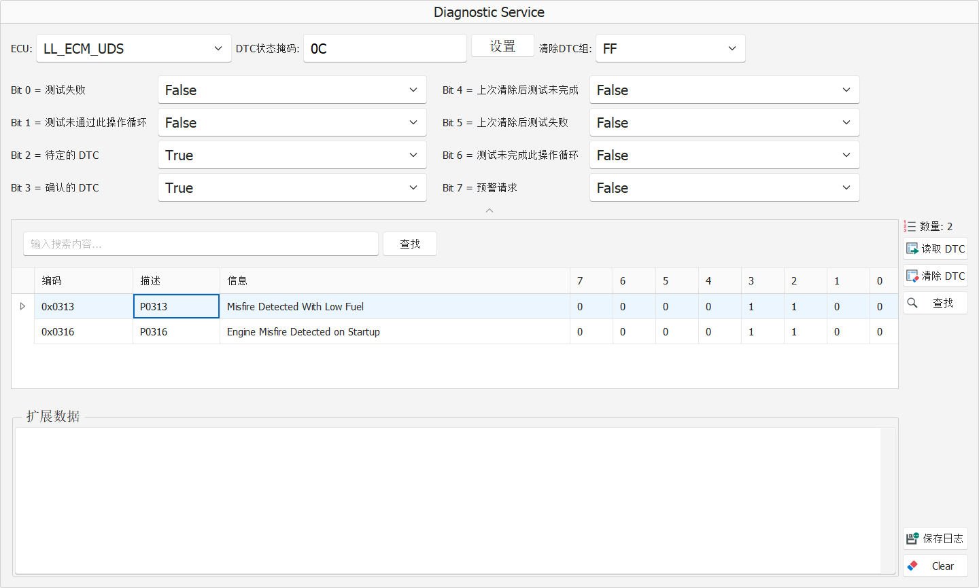This screenshot has width=979, height=588.
Task: Click the 设置 button beside the status mask
Action: [502, 46]
